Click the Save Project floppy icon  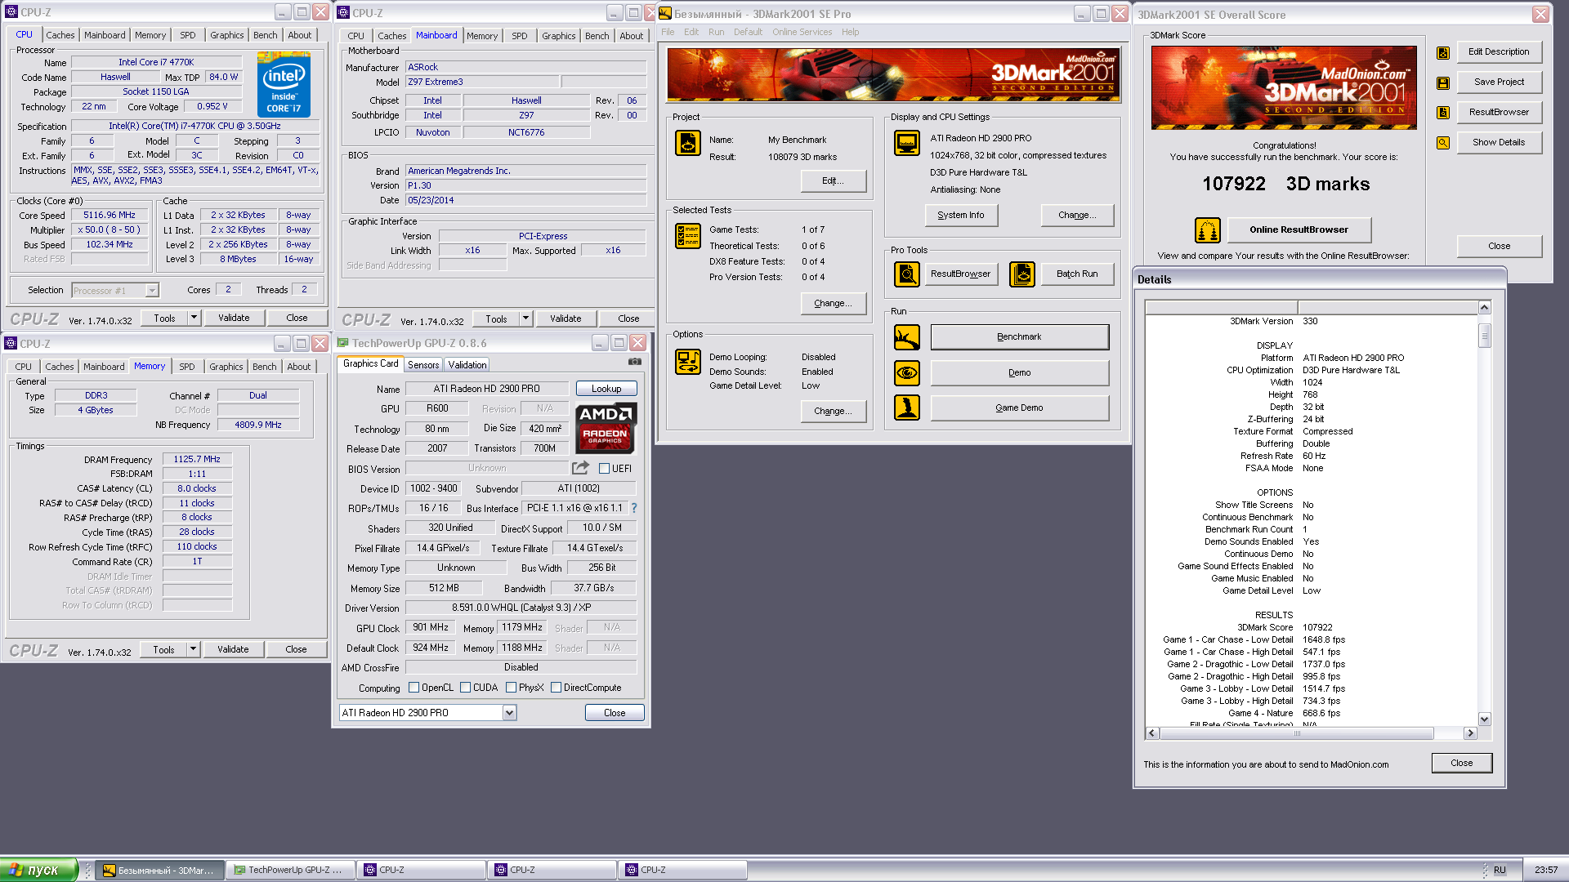(1443, 82)
